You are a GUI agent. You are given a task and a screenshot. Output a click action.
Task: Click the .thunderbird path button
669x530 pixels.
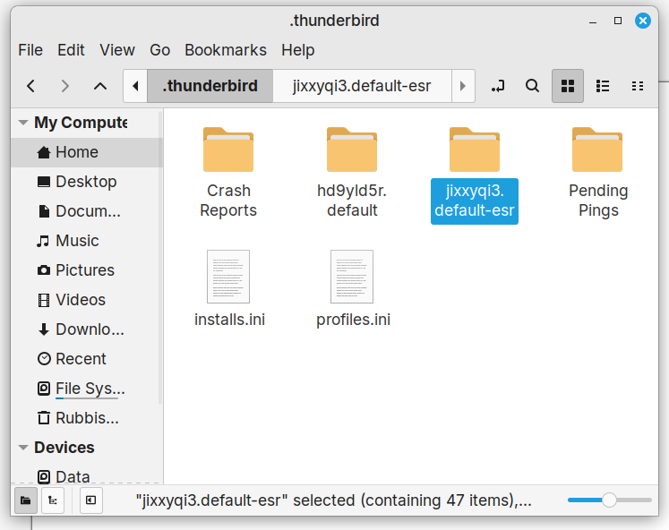(x=210, y=86)
